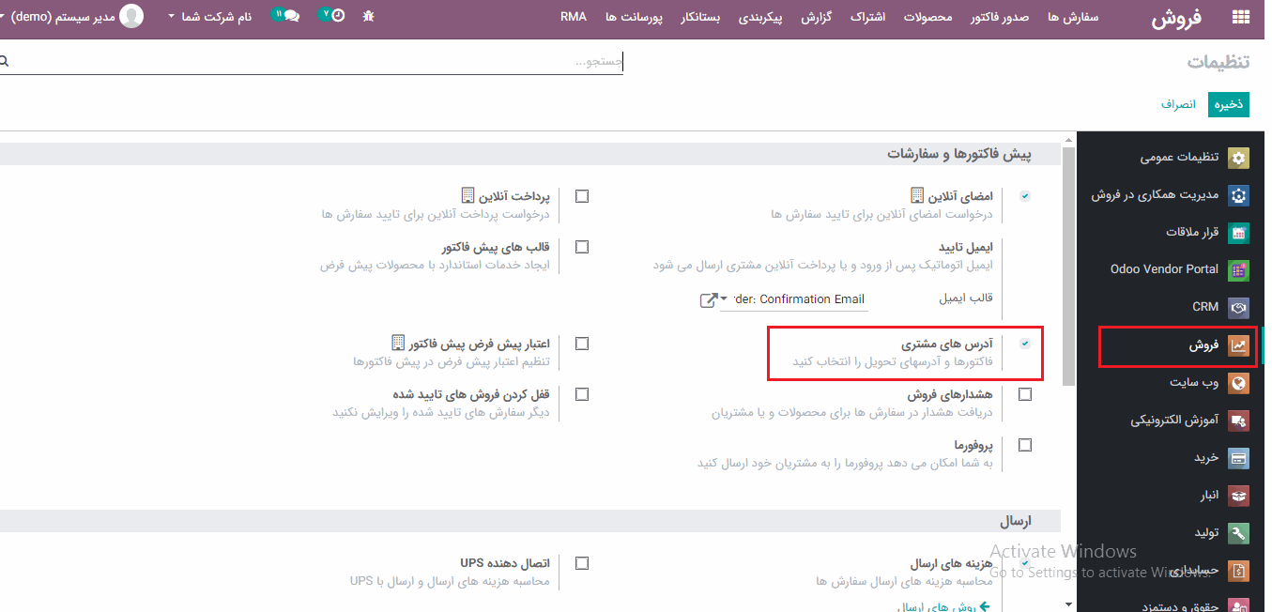Screen dimensions: 1272x612
Task: Open the apps grid menu icon
Action: pos(1240,17)
